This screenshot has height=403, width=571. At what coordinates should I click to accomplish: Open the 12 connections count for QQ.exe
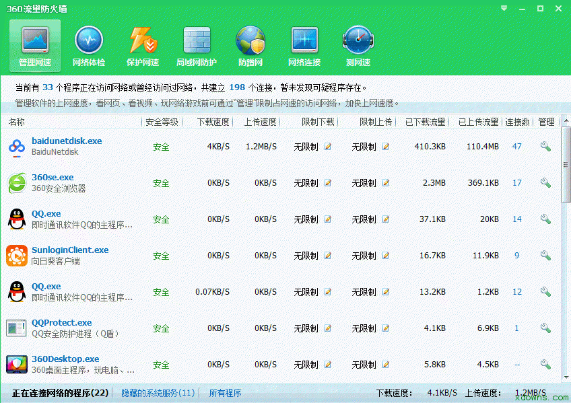coord(516,292)
